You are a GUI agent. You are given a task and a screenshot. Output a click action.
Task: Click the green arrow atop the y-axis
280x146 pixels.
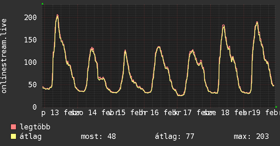[x=42, y=4]
